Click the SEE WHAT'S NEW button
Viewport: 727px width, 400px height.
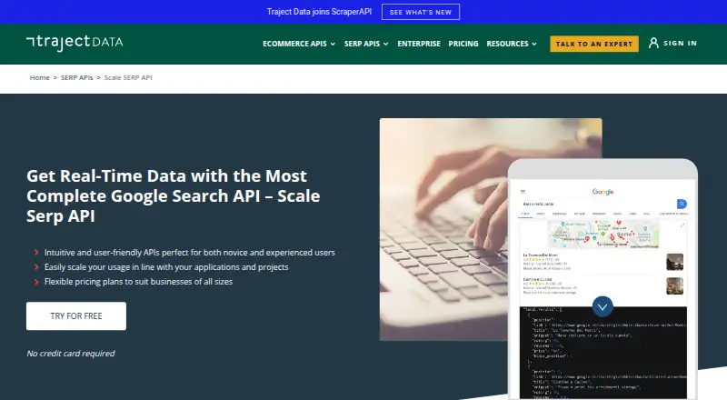(x=421, y=12)
